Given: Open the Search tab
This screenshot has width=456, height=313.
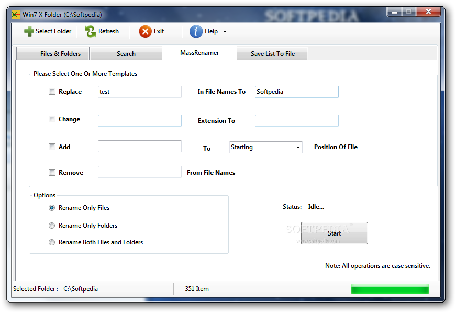Looking at the screenshot, I should [x=126, y=54].
